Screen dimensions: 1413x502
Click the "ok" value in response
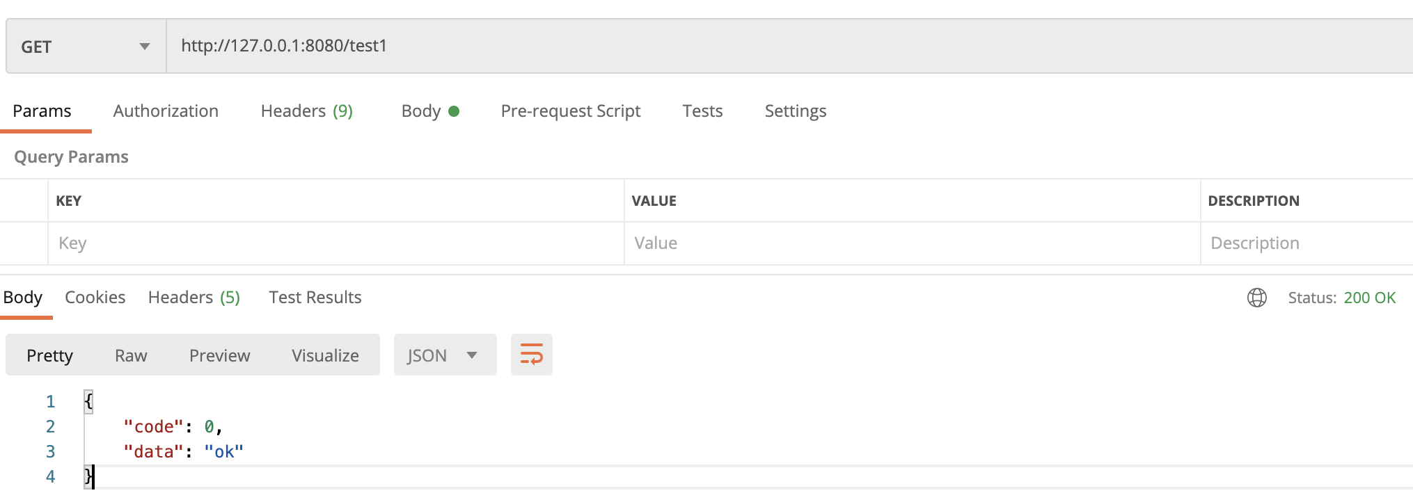point(223,451)
